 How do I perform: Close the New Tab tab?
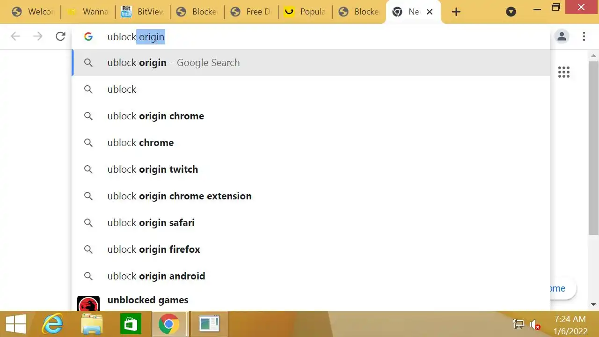430,12
